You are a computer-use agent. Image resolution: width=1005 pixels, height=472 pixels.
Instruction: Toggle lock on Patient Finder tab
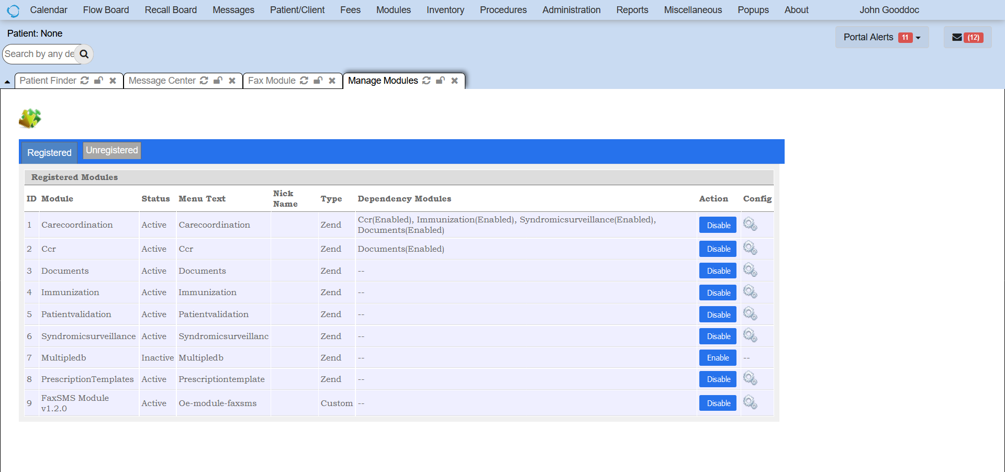98,81
